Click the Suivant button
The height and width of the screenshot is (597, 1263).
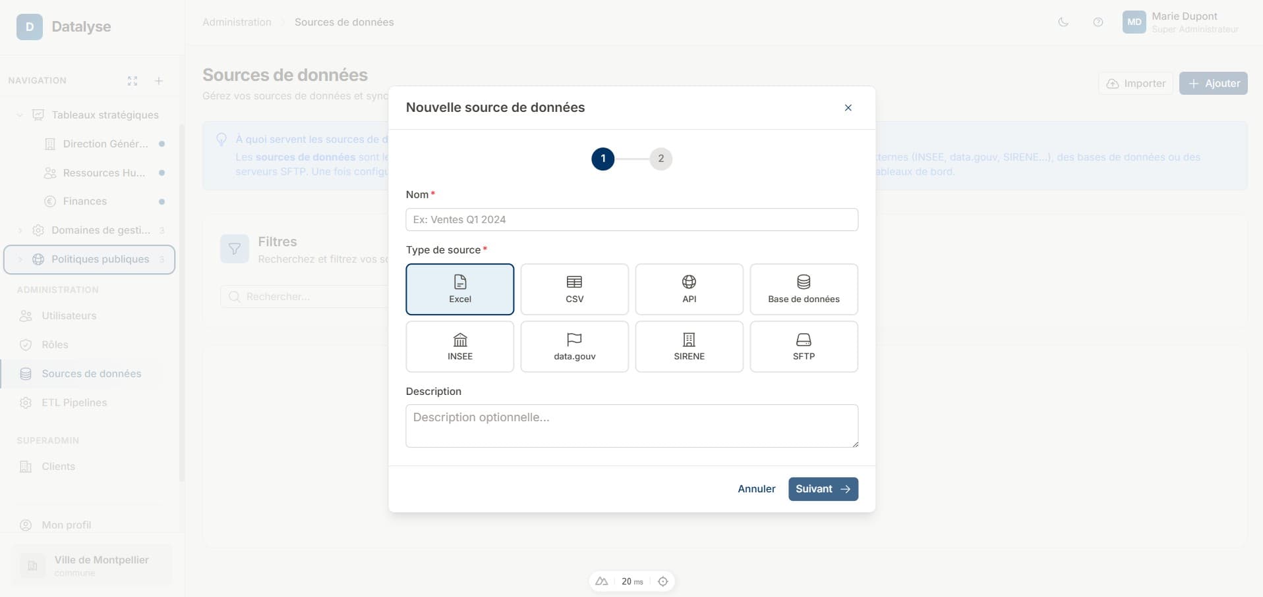pyautogui.click(x=823, y=489)
